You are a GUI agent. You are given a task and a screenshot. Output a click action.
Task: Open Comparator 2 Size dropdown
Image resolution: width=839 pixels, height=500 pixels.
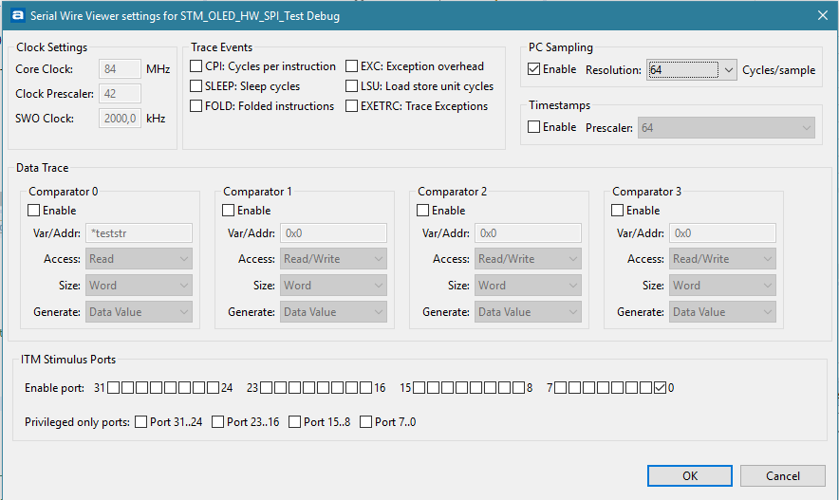(528, 286)
